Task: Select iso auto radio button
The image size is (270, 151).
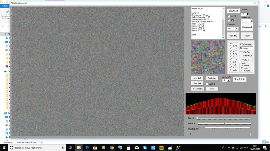Action: 231,70
